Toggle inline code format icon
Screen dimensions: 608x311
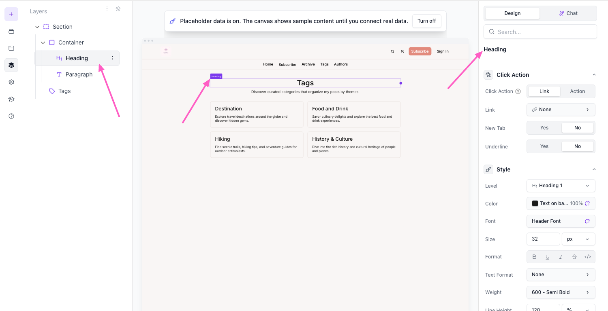tap(588, 257)
